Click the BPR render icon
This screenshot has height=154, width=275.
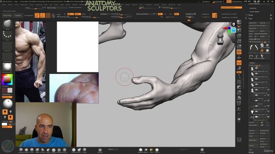(239, 22)
